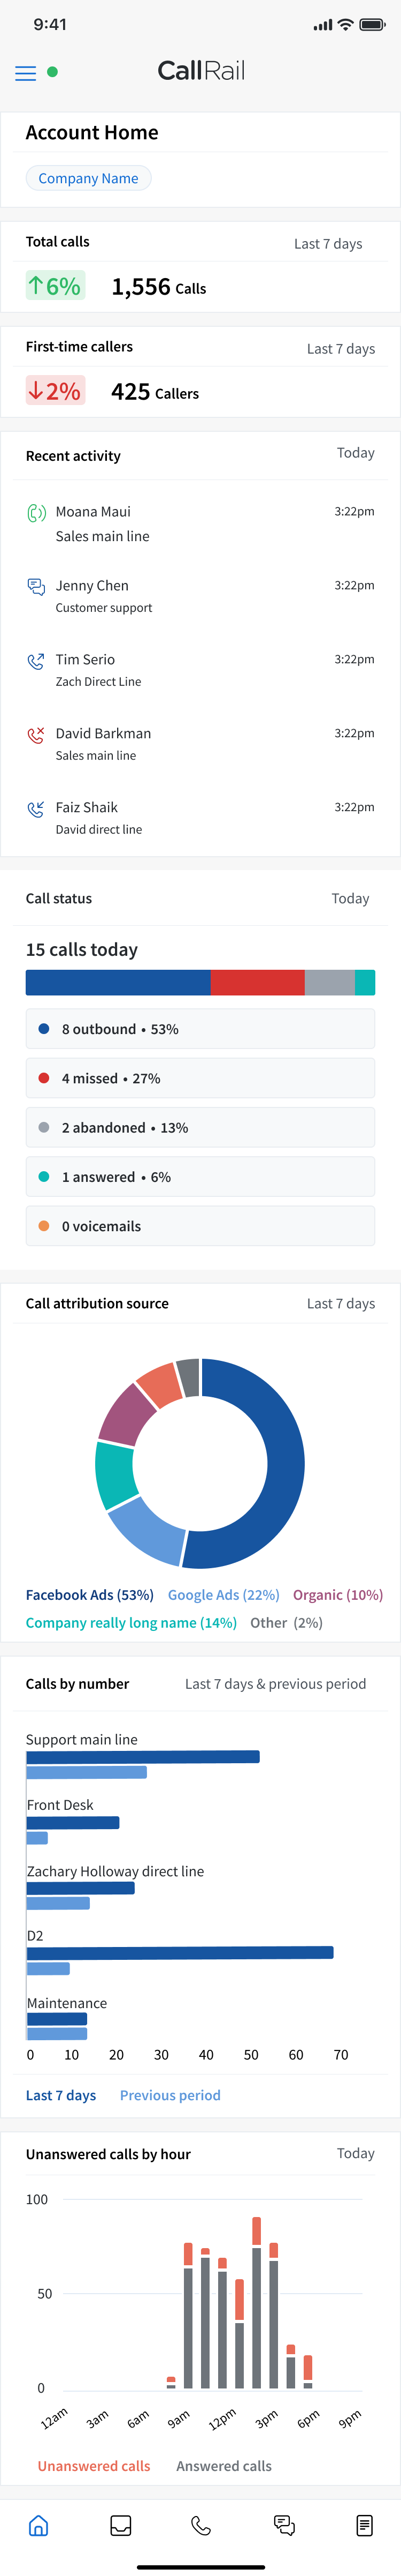Tap the inbound call icon beside Faiz Shaik
401x2576 pixels.
point(36,809)
